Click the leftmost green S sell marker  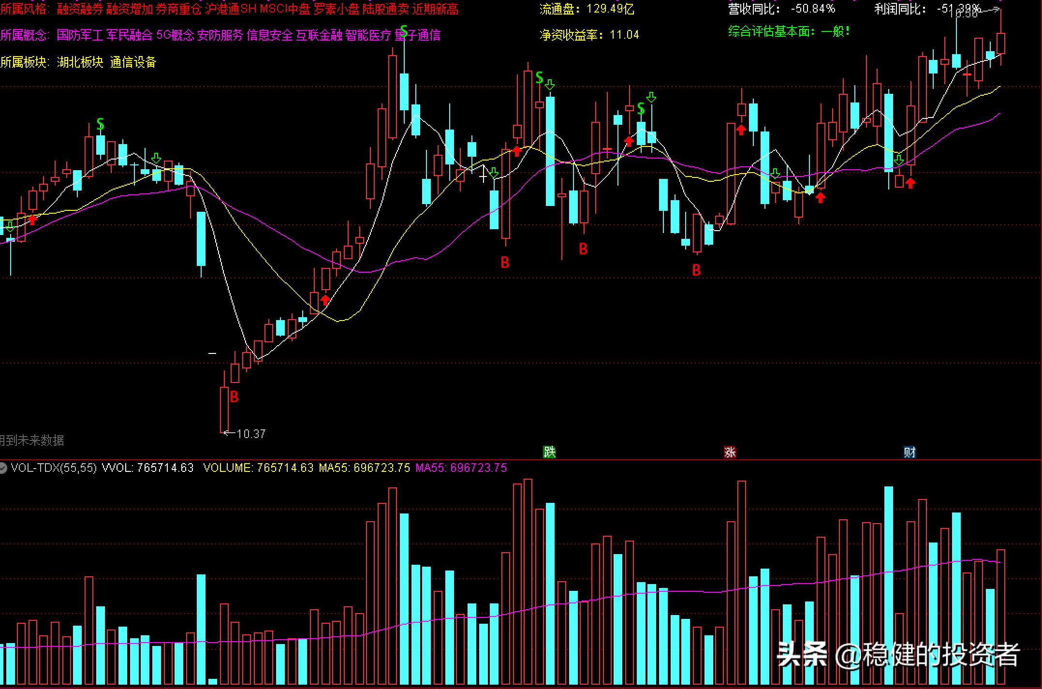pyautogui.click(x=100, y=124)
